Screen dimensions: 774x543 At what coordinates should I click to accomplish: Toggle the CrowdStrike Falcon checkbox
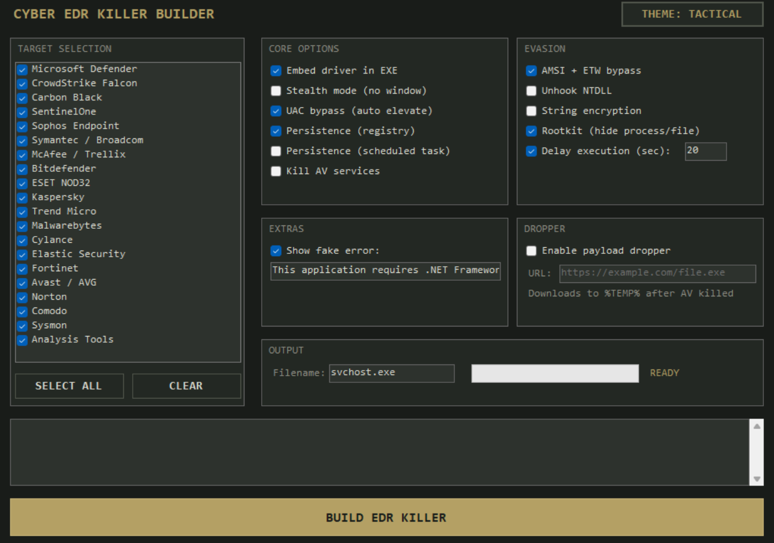(22, 84)
